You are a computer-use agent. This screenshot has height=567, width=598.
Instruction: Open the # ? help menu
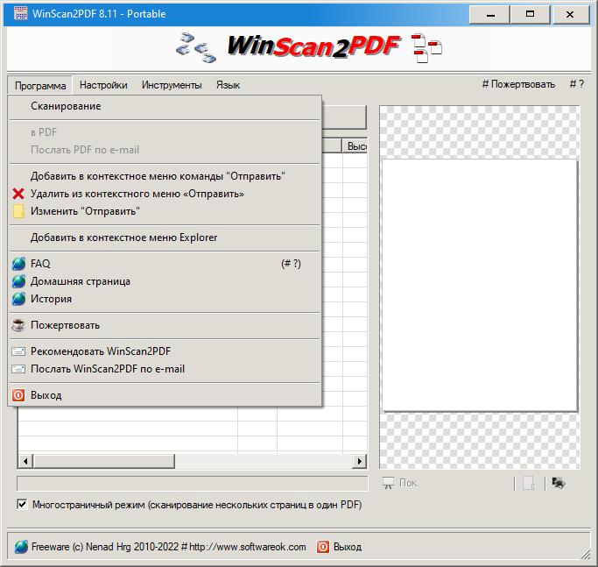(x=577, y=84)
